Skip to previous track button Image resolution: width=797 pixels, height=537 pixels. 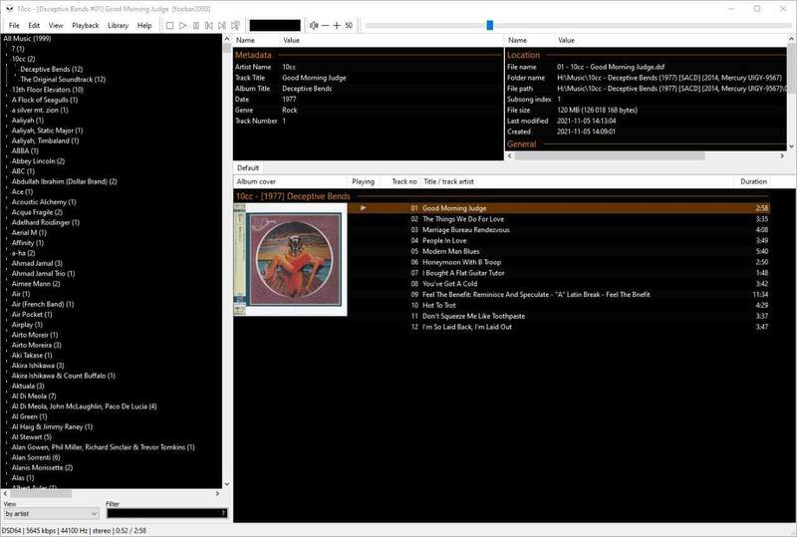point(208,25)
